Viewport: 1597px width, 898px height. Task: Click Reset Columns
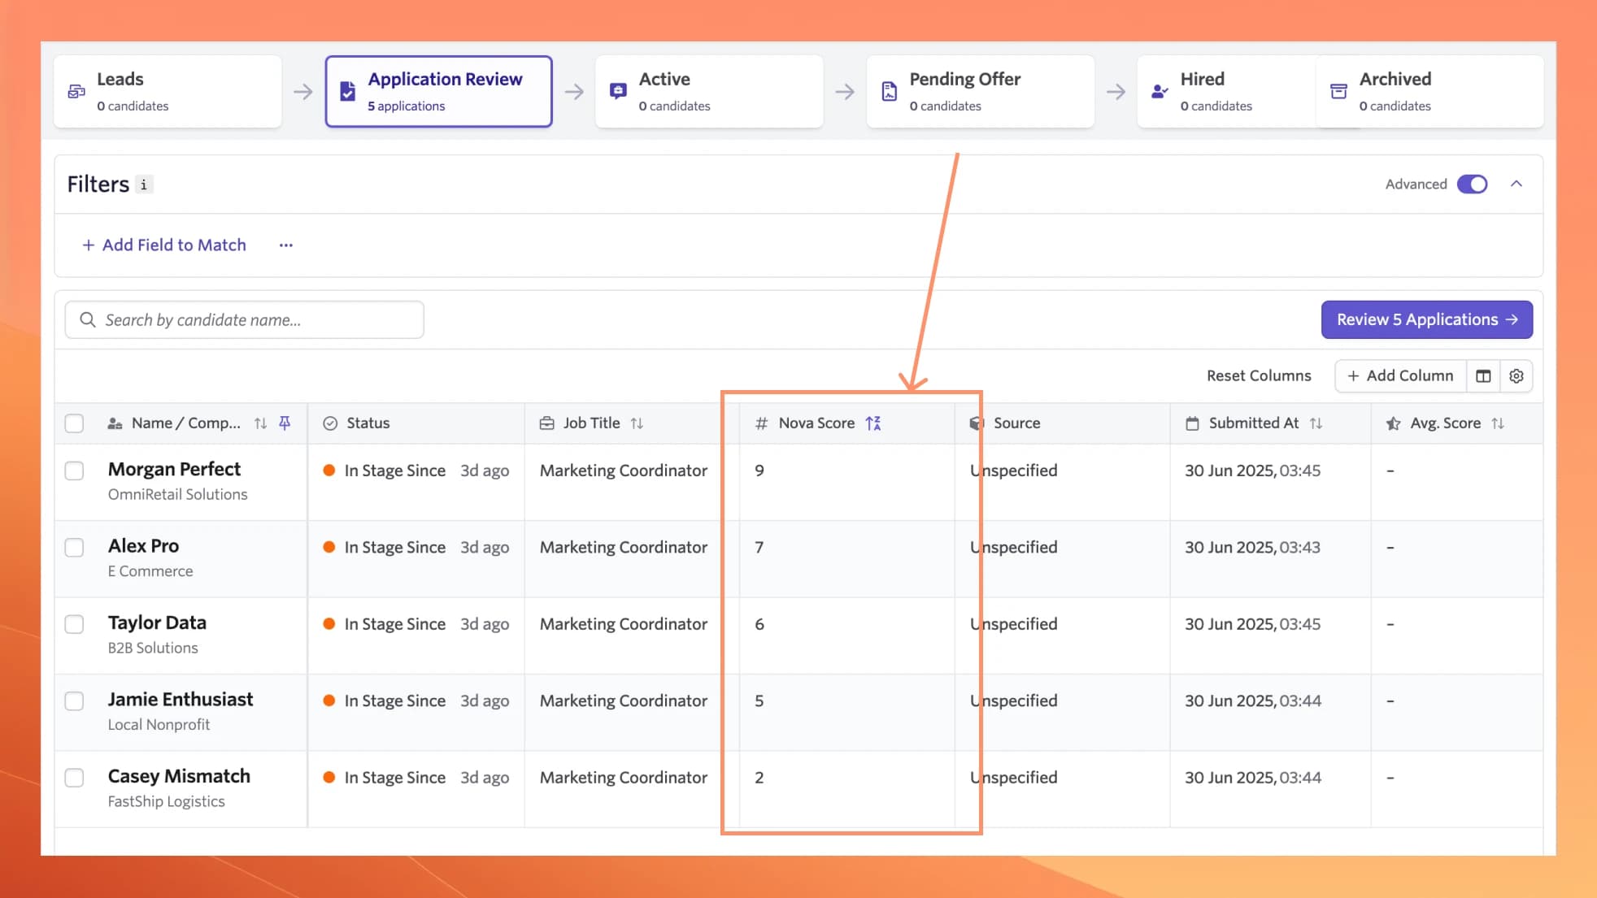(1259, 375)
